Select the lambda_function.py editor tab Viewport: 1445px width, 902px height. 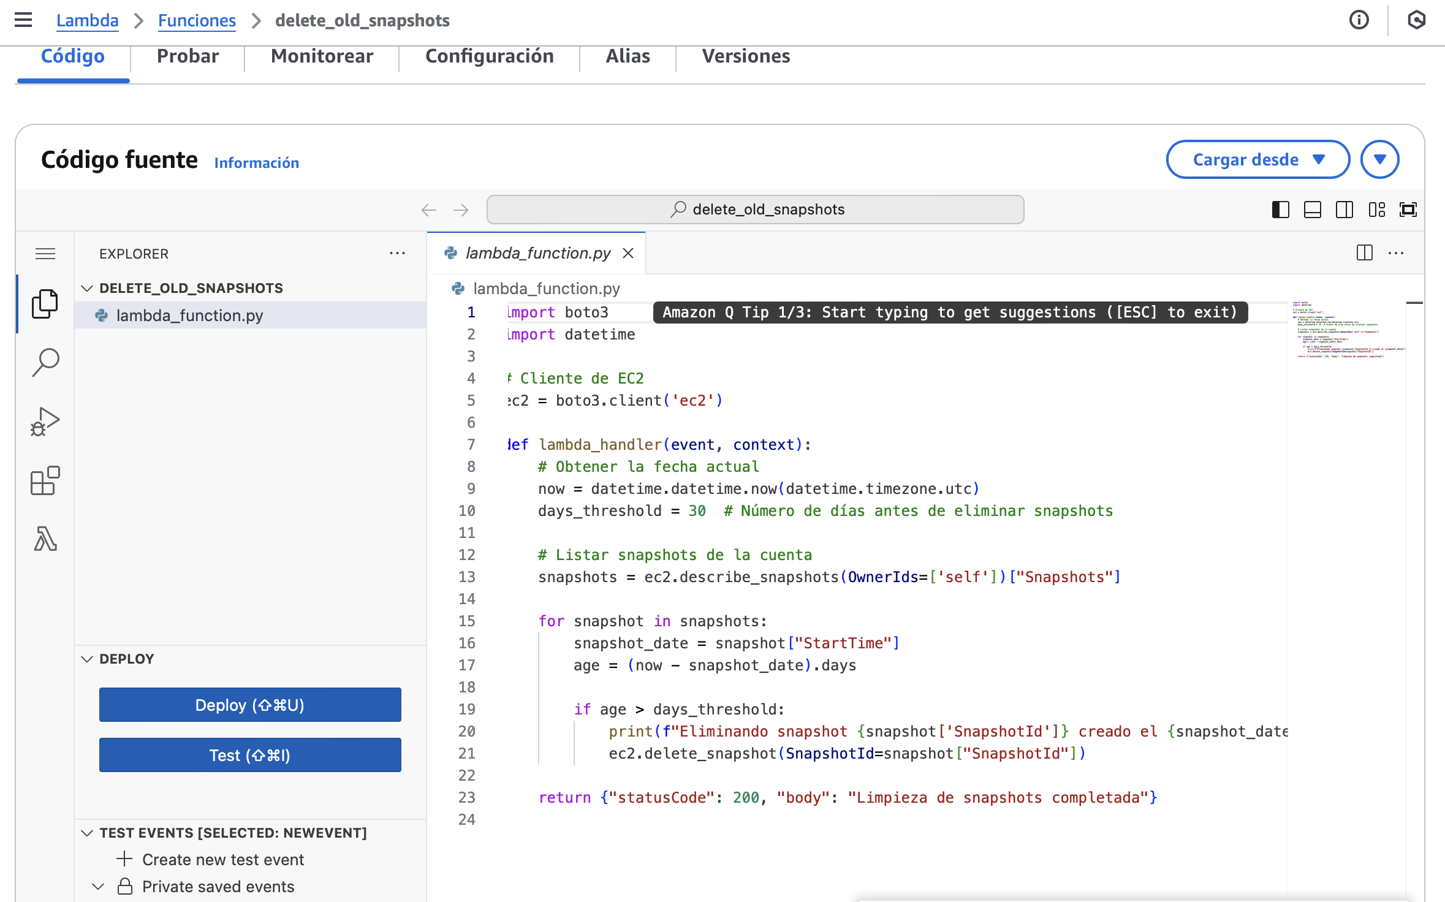click(538, 253)
